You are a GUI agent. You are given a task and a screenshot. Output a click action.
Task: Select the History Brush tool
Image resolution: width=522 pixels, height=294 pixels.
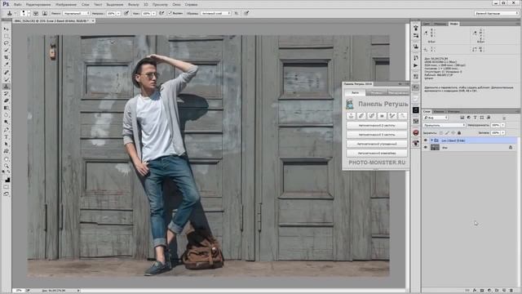(x=7, y=94)
